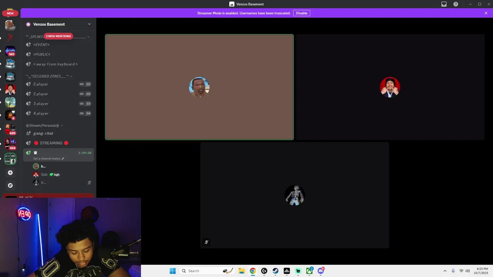This screenshot has height=277, width=493.
Task: Join the STREAMING voice channel
Action: point(58,143)
